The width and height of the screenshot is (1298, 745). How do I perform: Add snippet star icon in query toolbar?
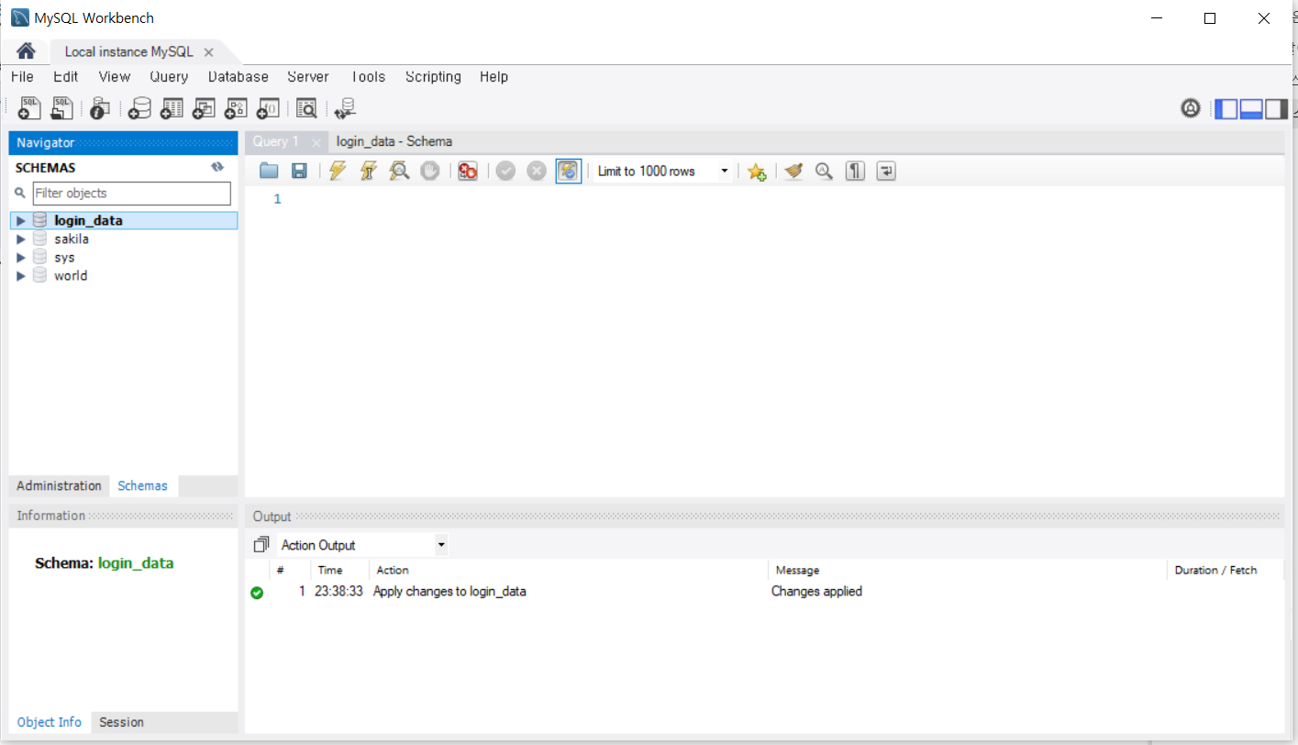point(756,172)
